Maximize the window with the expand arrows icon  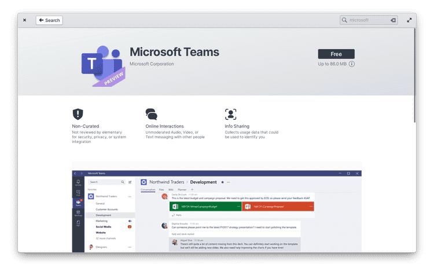coord(409,20)
